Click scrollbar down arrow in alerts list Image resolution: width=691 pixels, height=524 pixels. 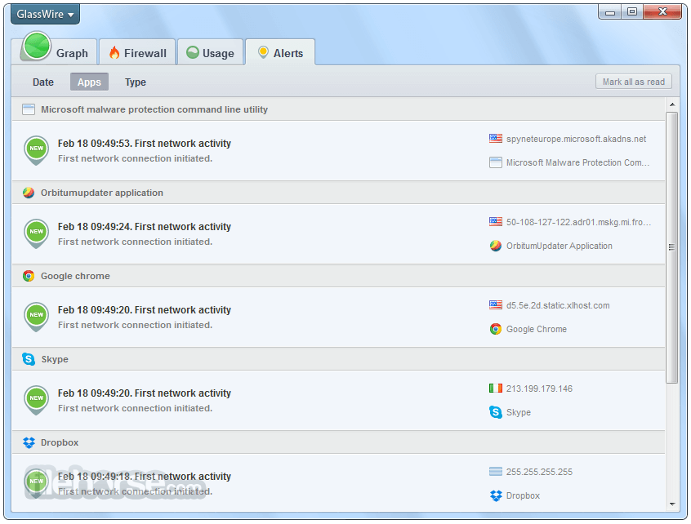672,504
